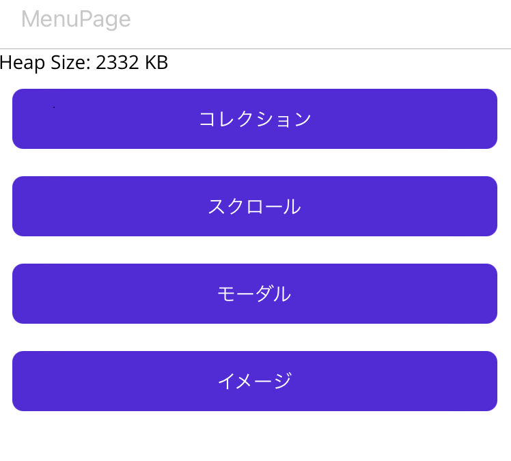Choose the last purple menu button イメージ

click(255, 381)
